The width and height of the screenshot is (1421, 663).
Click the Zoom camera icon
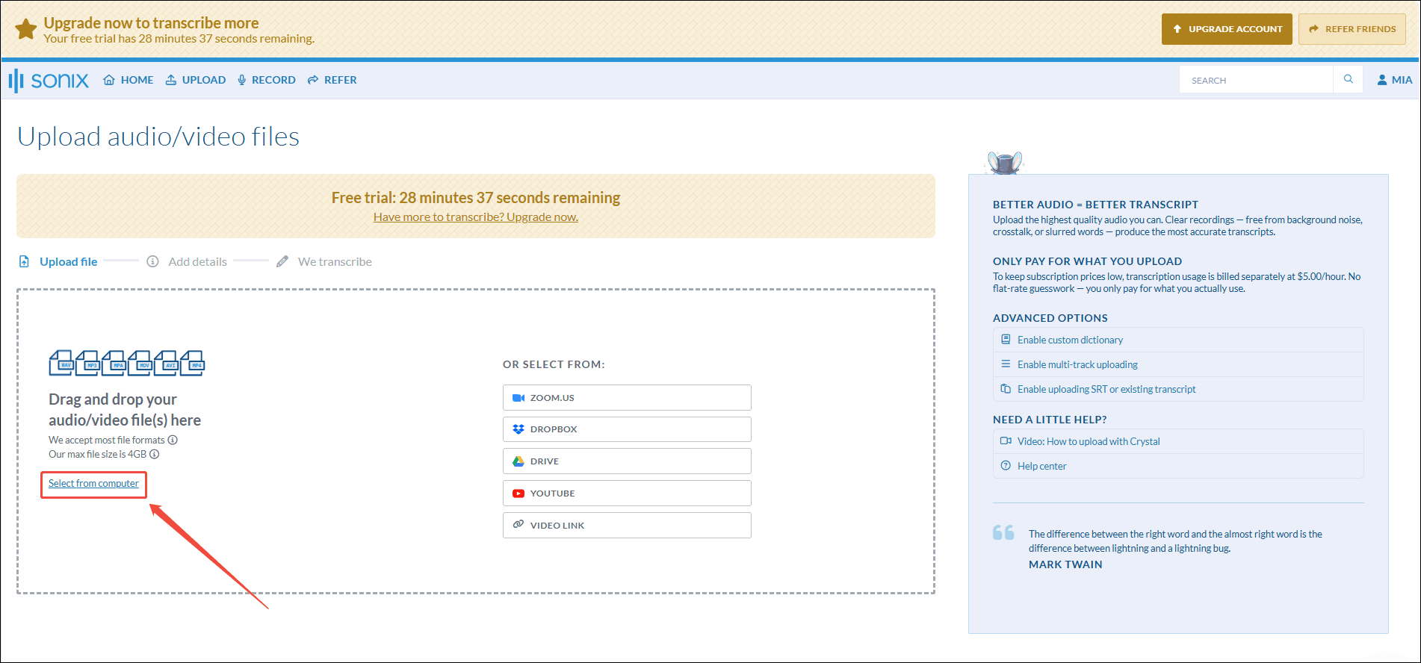518,398
